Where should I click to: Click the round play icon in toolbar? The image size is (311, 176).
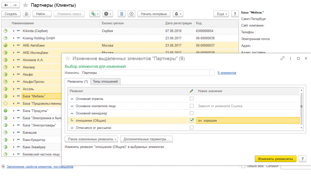131,14
